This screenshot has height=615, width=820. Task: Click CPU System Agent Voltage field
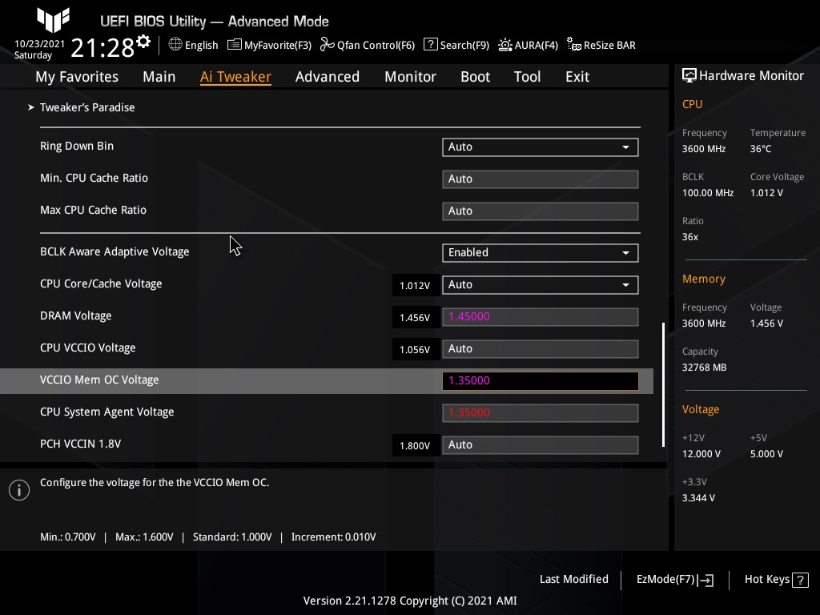pyautogui.click(x=541, y=412)
